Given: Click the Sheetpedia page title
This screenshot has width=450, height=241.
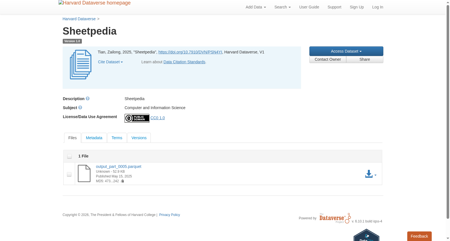Looking at the screenshot, I should tap(89, 31).
